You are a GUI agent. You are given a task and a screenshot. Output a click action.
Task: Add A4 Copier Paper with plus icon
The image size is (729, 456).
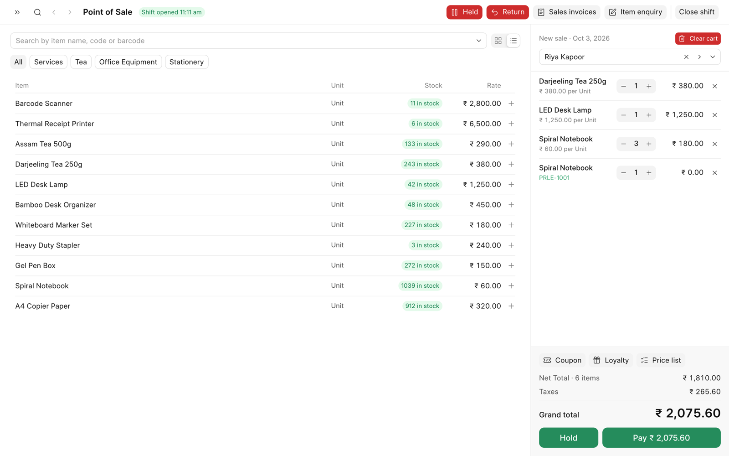point(511,306)
